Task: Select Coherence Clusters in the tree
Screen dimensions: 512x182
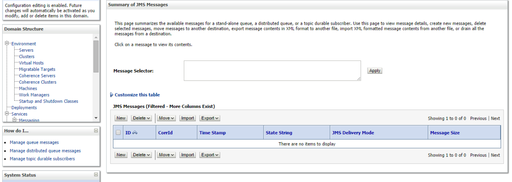Action: pos(38,82)
